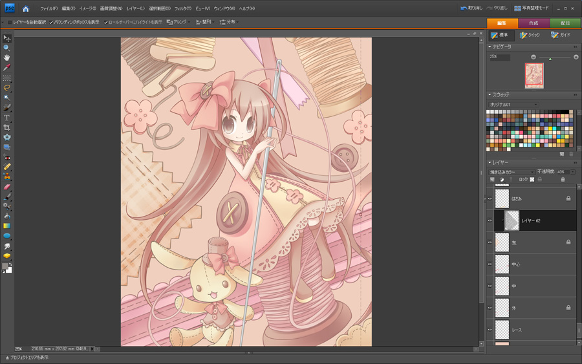
Task: Open the 不透明度 opacity slider arrow
Action: 572,172
